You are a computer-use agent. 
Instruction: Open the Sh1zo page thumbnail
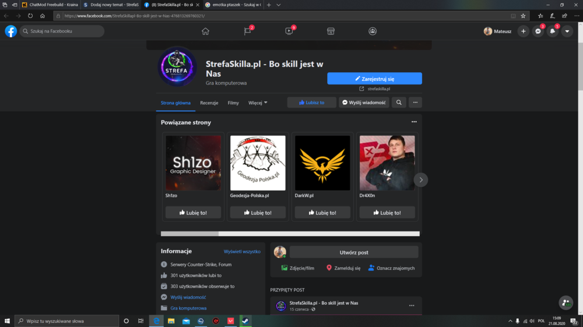(x=193, y=163)
